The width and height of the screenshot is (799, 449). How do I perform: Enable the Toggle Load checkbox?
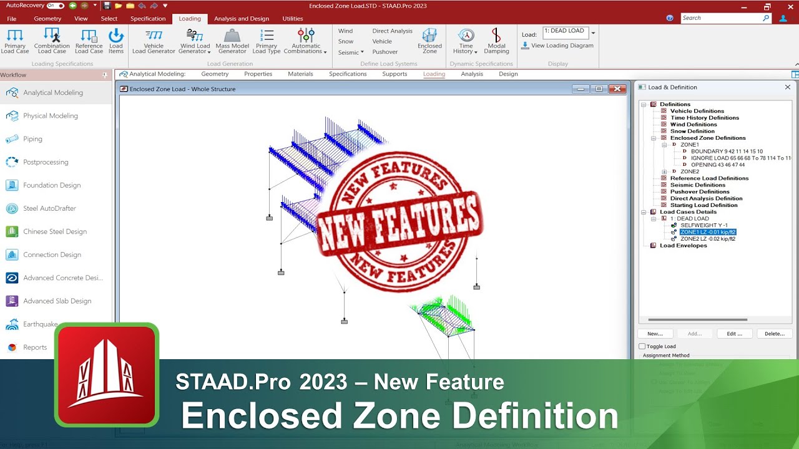[x=642, y=346]
